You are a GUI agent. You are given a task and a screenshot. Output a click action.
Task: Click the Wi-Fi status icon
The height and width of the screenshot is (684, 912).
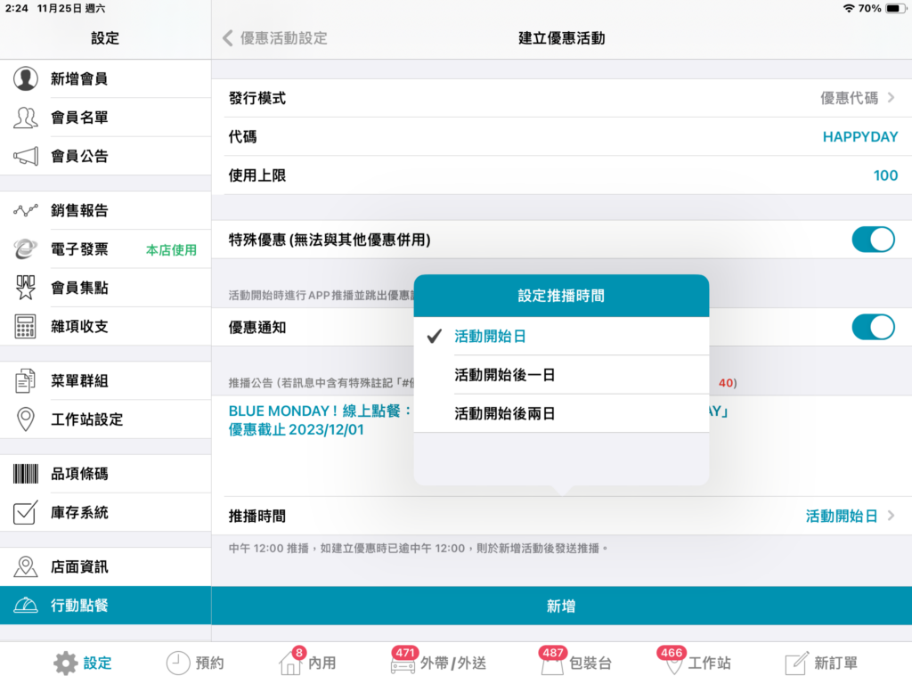pos(849,8)
